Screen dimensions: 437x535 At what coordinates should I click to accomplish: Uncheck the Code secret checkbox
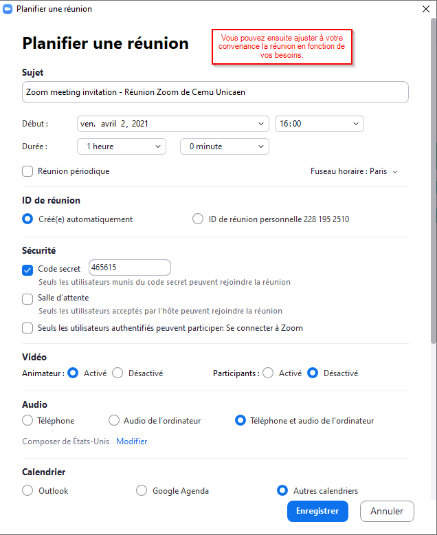27,270
